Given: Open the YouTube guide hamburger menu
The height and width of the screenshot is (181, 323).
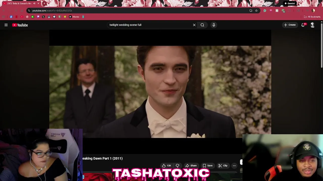Looking at the screenshot, I should coord(6,25).
